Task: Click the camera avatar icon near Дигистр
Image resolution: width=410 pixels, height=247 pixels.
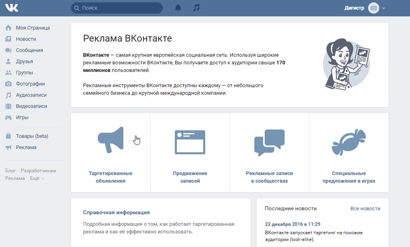Action: tap(373, 8)
